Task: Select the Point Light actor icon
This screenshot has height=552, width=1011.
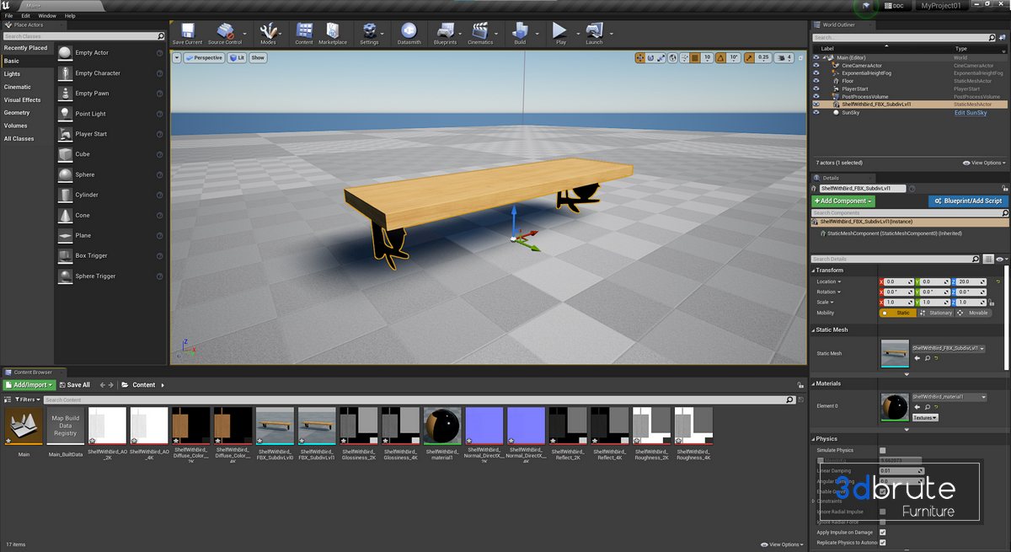Action: [66, 114]
